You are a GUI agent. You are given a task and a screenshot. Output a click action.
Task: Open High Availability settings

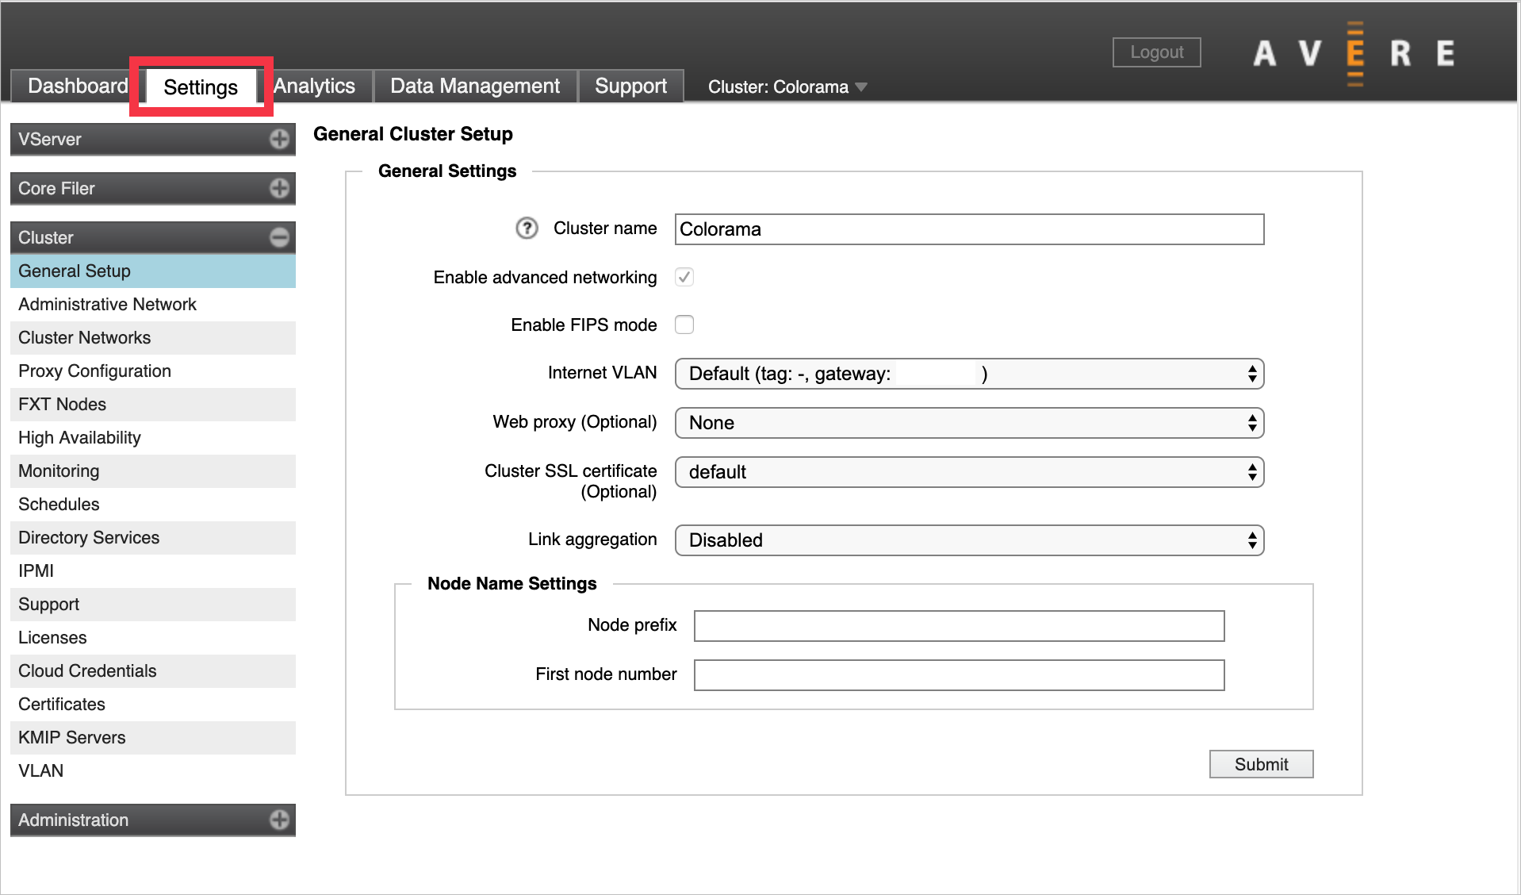coord(153,438)
